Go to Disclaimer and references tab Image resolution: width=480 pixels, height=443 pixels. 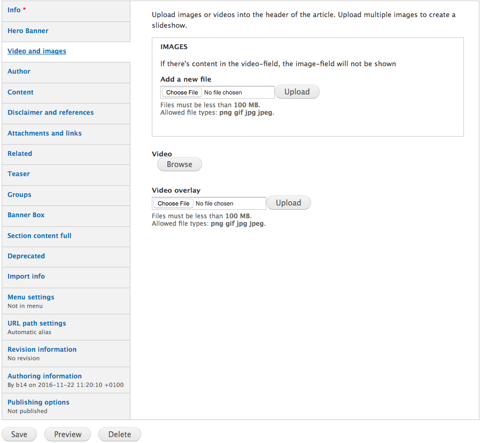[51, 113]
